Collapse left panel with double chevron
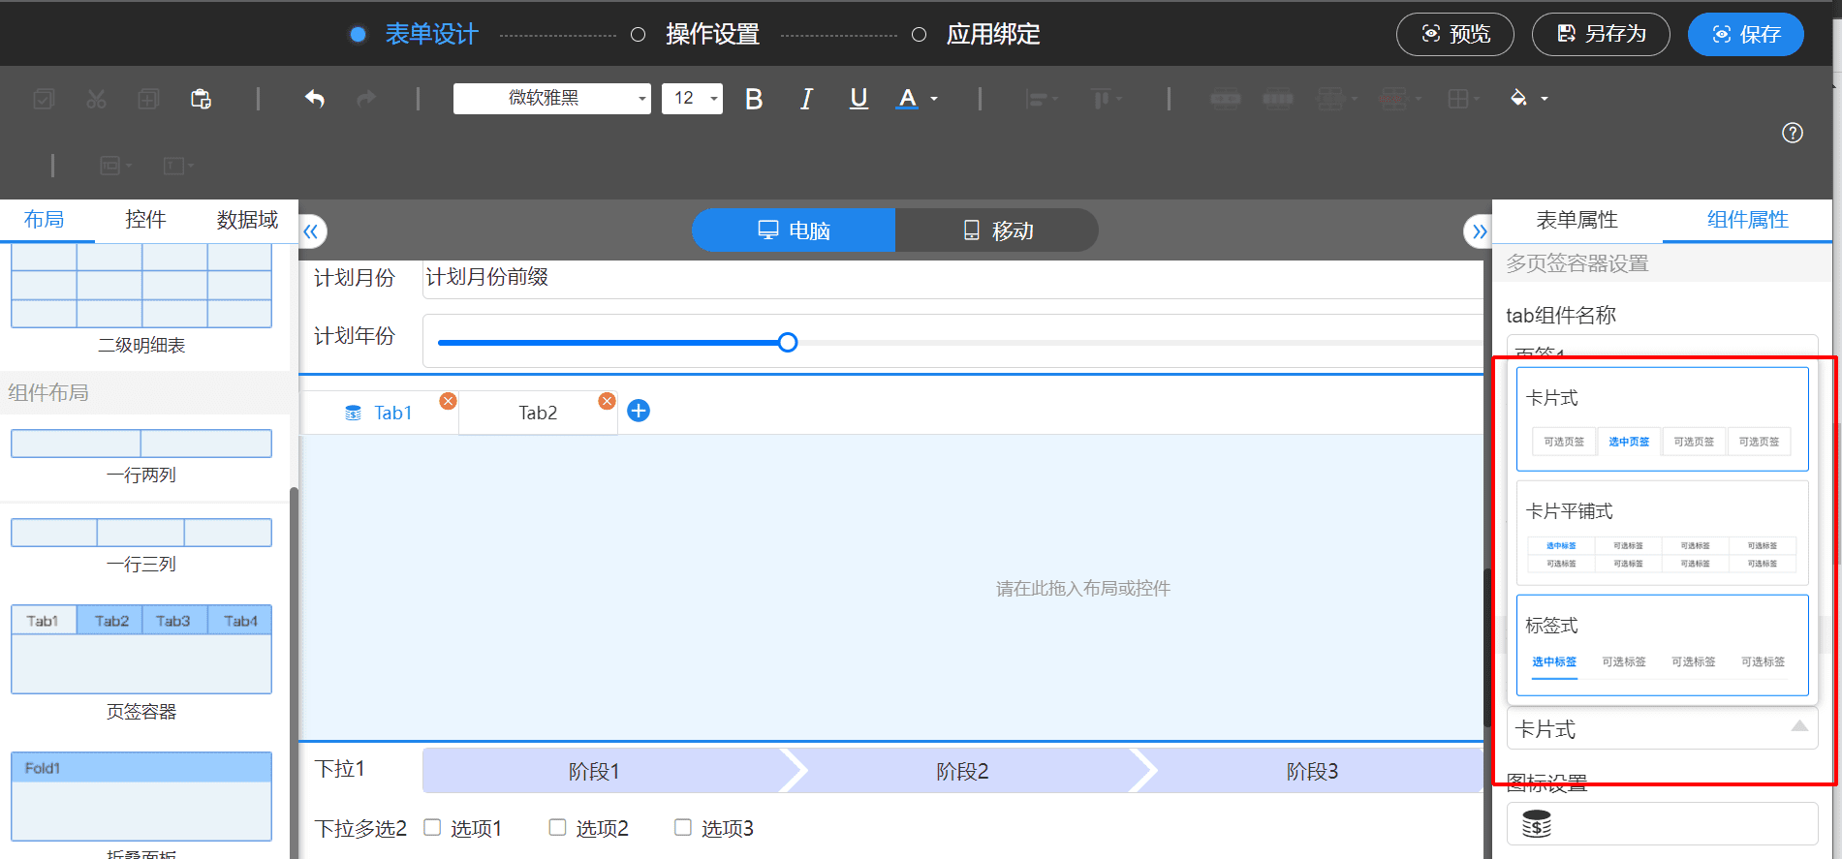 [x=311, y=231]
